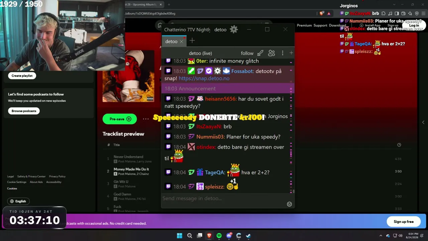The height and width of the screenshot is (241, 428).
Task: Click Browse podcasts button
Action: pyautogui.click(x=24, y=111)
